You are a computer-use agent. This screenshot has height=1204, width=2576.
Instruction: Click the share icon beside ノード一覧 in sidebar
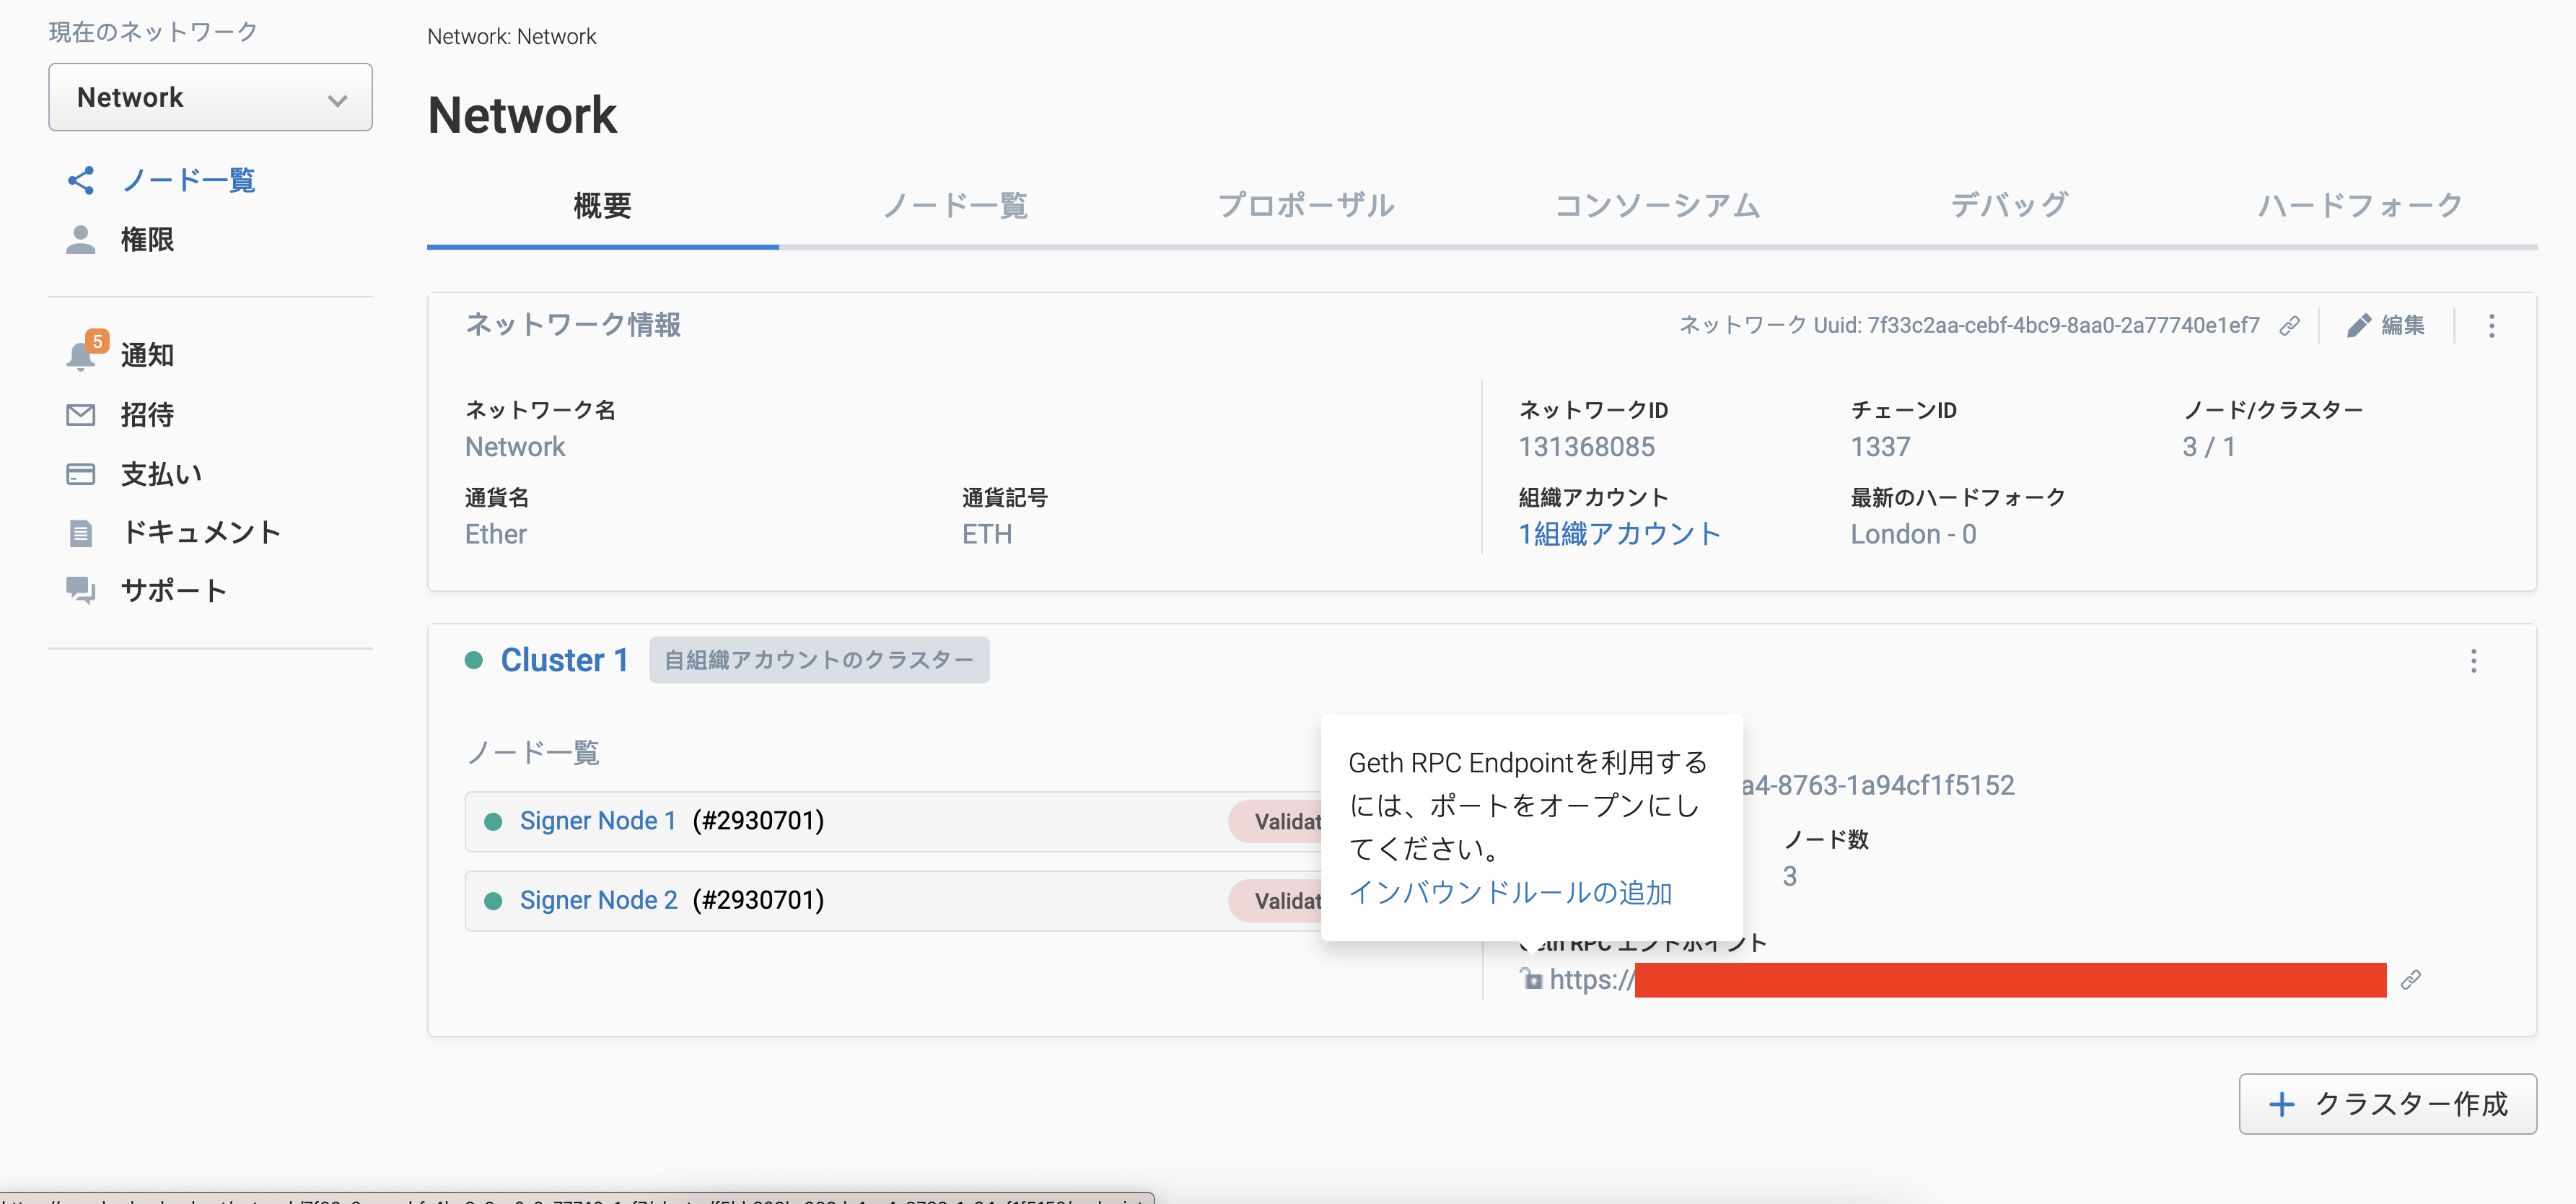pyautogui.click(x=81, y=180)
